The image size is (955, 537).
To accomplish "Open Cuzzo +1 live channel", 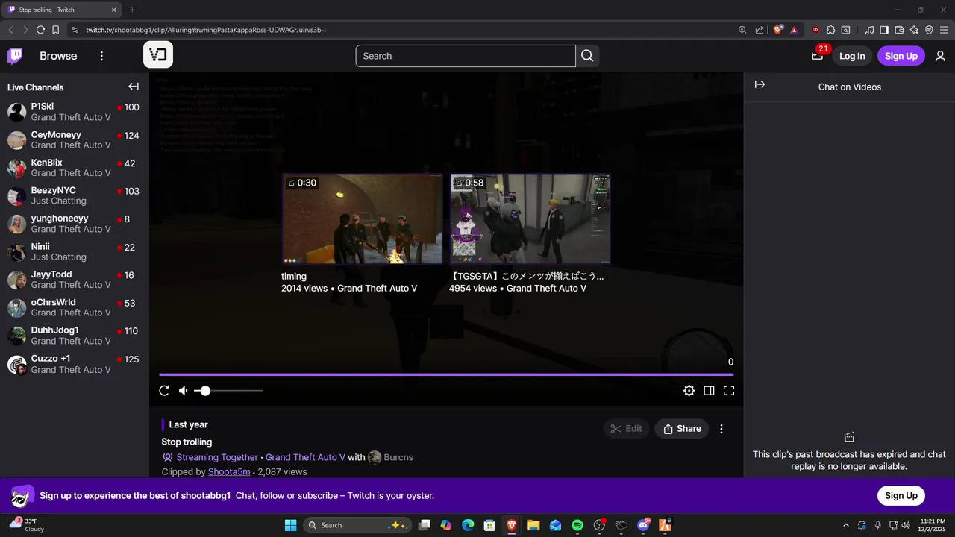I will click(75, 364).
